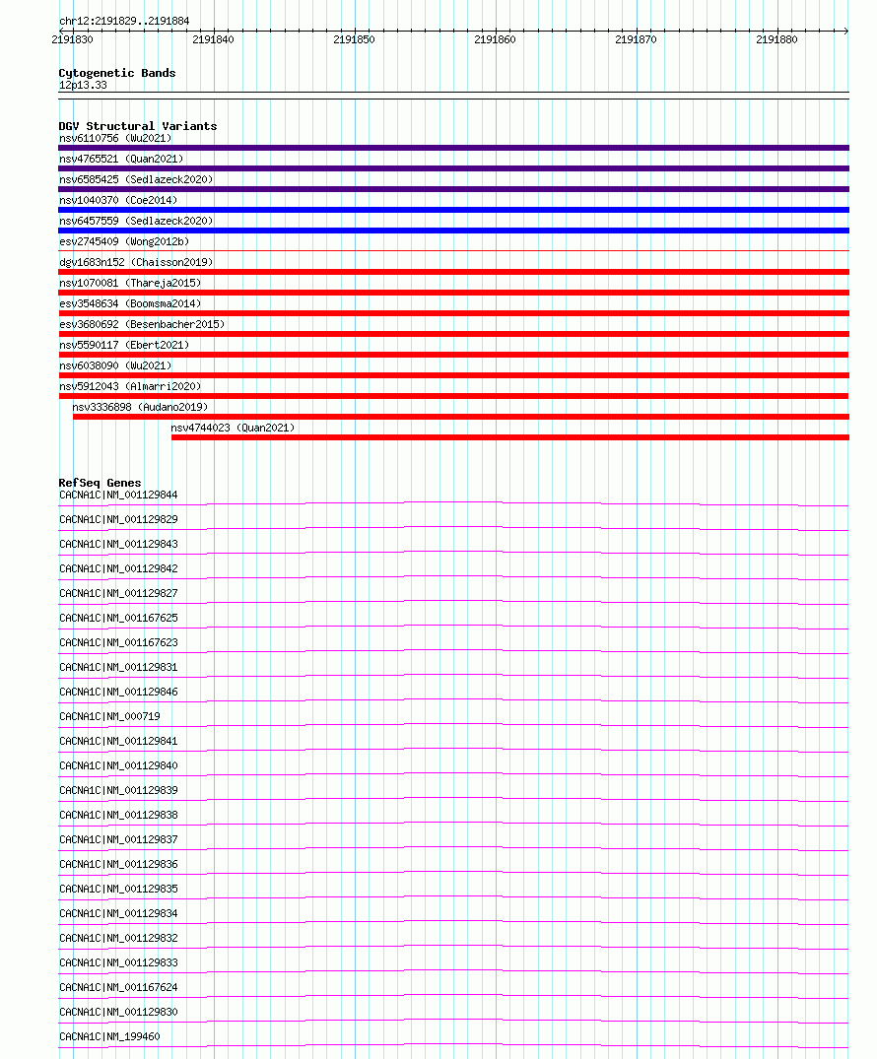Open variant nsv3336898 (Audano2019)
The height and width of the screenshot is (1059, 877).
pyautogui.click(x=141, y=407)
